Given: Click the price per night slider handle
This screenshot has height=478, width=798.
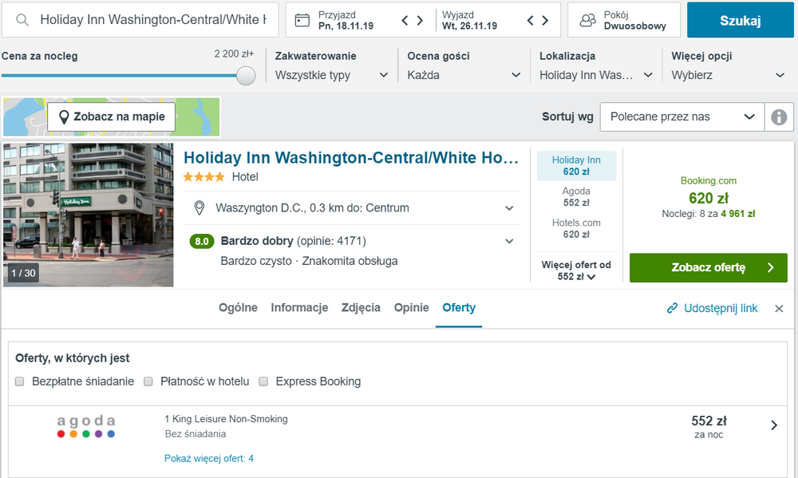Looking at the screenshot, I should [247, 76].
